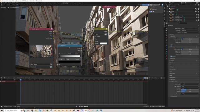Open Viewport sampling presets icon

pos(197,37)
